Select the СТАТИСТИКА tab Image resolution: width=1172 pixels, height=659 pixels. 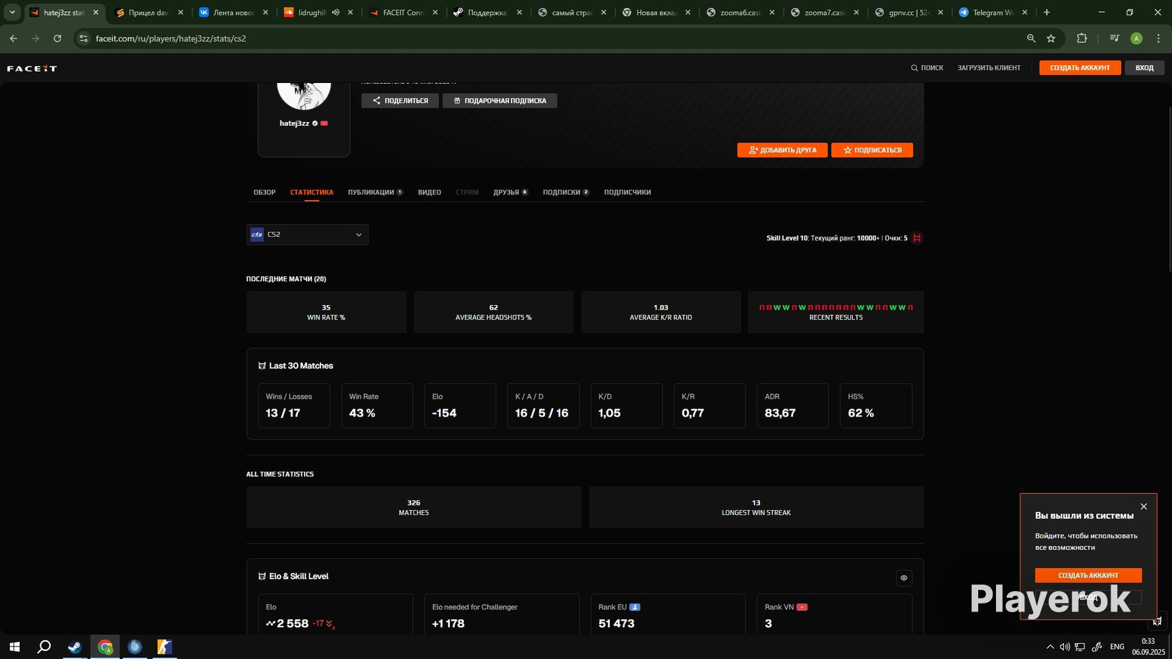pyautogui.click(x=312, y=192)
